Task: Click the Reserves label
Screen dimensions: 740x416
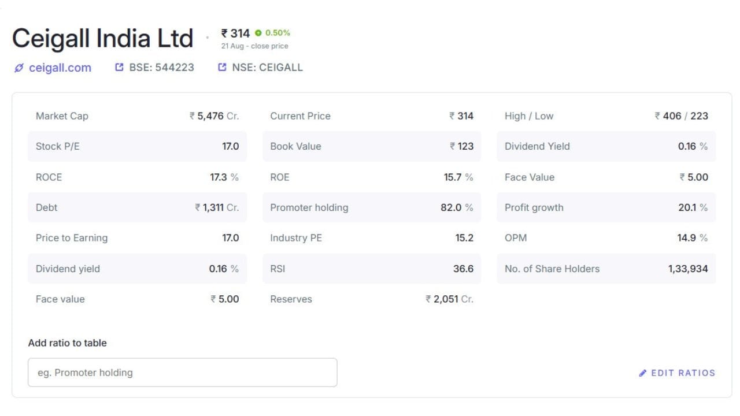Action: pyautogui.click(x=291, y=299)
